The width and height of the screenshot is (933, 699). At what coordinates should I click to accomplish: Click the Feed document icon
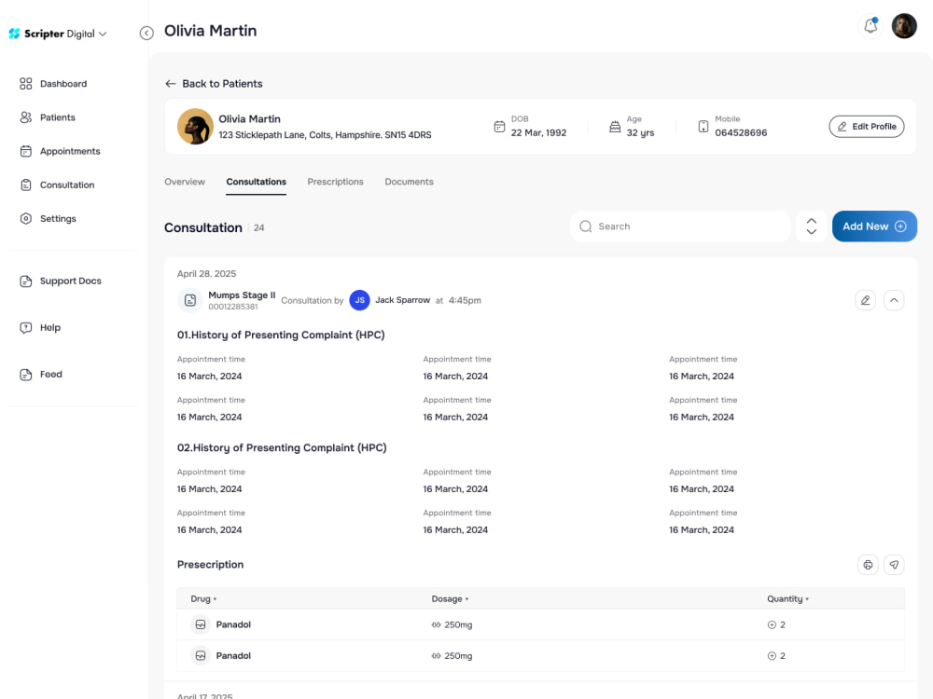[25, 375]
